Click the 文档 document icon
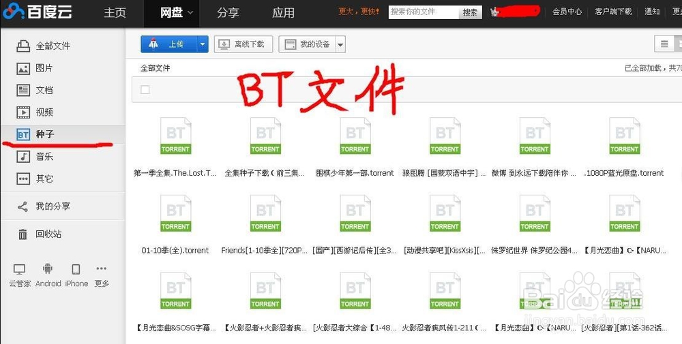This screenshot has width=682, height=344. 23,91
